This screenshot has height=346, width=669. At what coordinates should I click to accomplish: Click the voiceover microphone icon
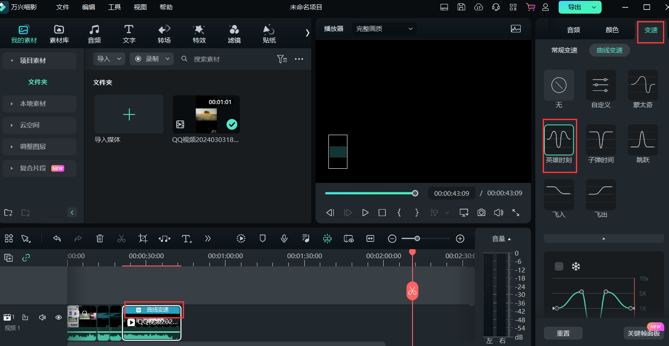pyautogui.click(x=284, y=238)
